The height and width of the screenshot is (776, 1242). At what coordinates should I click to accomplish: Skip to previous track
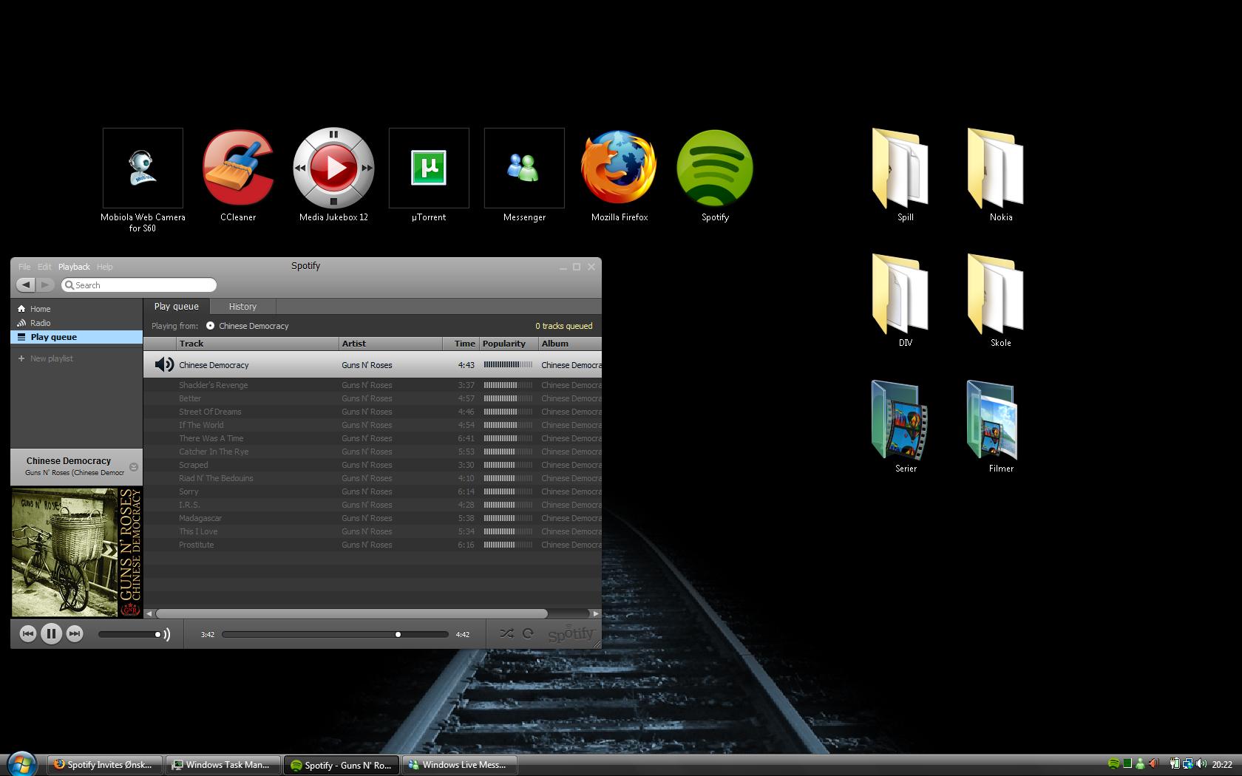click(28, 633)
